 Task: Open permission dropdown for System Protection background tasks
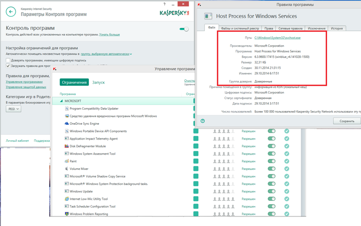coord(249,184)
